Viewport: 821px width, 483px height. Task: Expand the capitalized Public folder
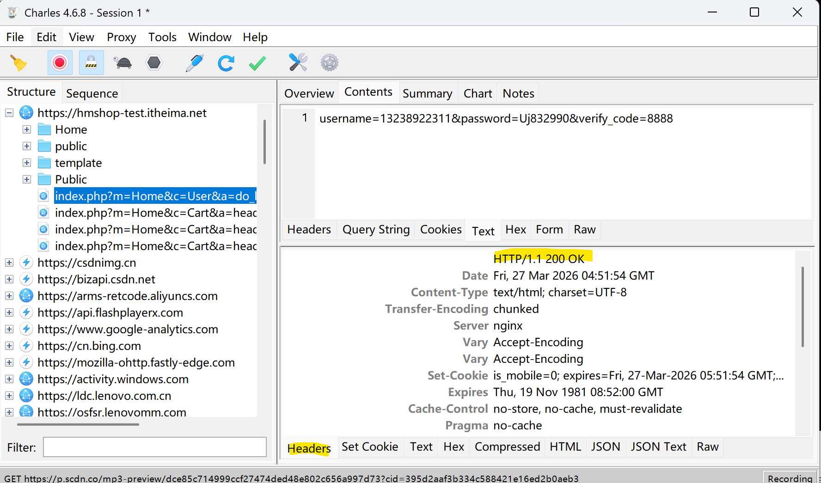pos(27,179)
